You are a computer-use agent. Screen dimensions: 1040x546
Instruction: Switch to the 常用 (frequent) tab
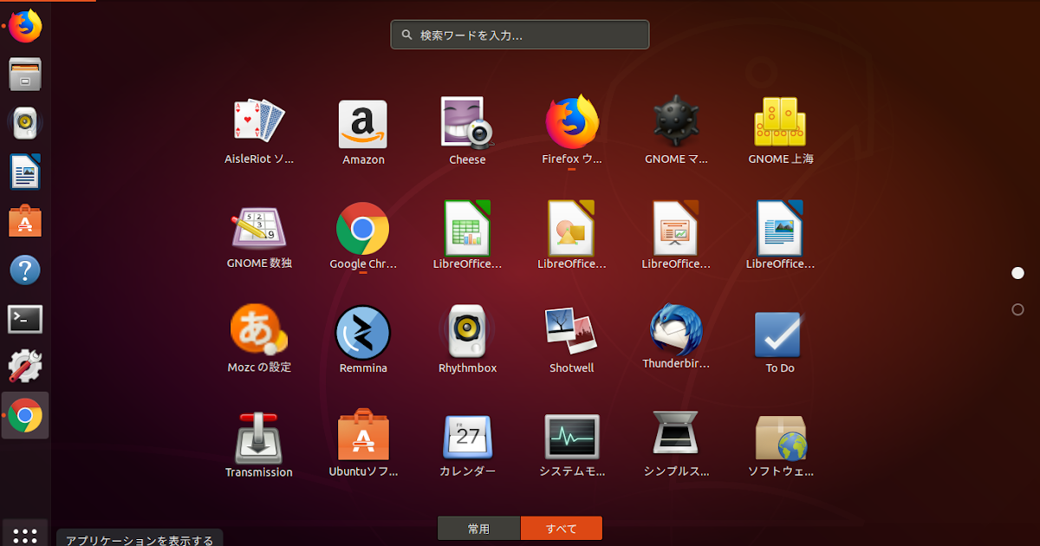tap(478, 529)
